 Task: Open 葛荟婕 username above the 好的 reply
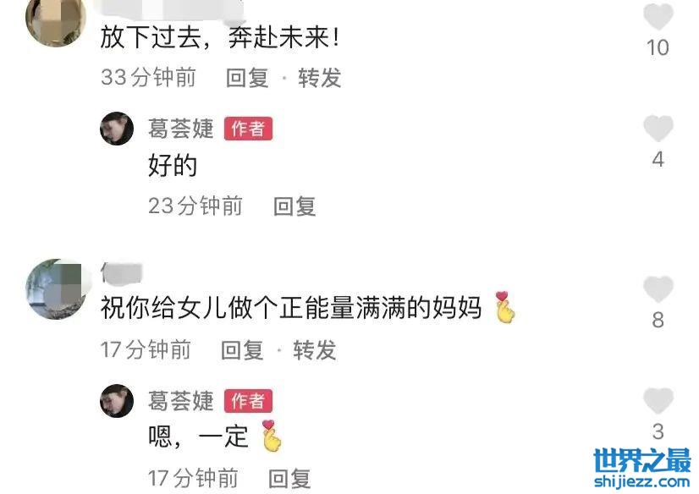tap(180, 129)
